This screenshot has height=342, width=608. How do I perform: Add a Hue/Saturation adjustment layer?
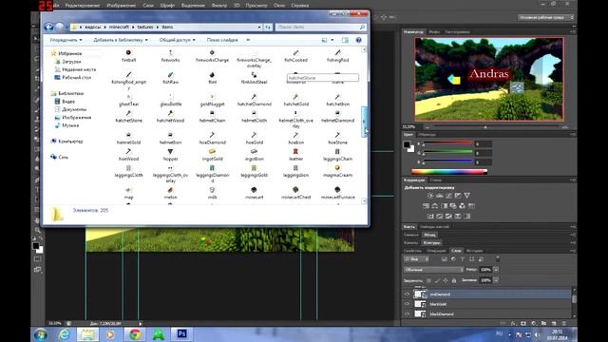[426, 206]
